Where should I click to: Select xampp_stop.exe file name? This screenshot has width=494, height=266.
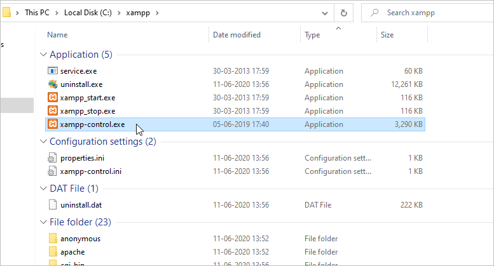[x=88, y=111]
